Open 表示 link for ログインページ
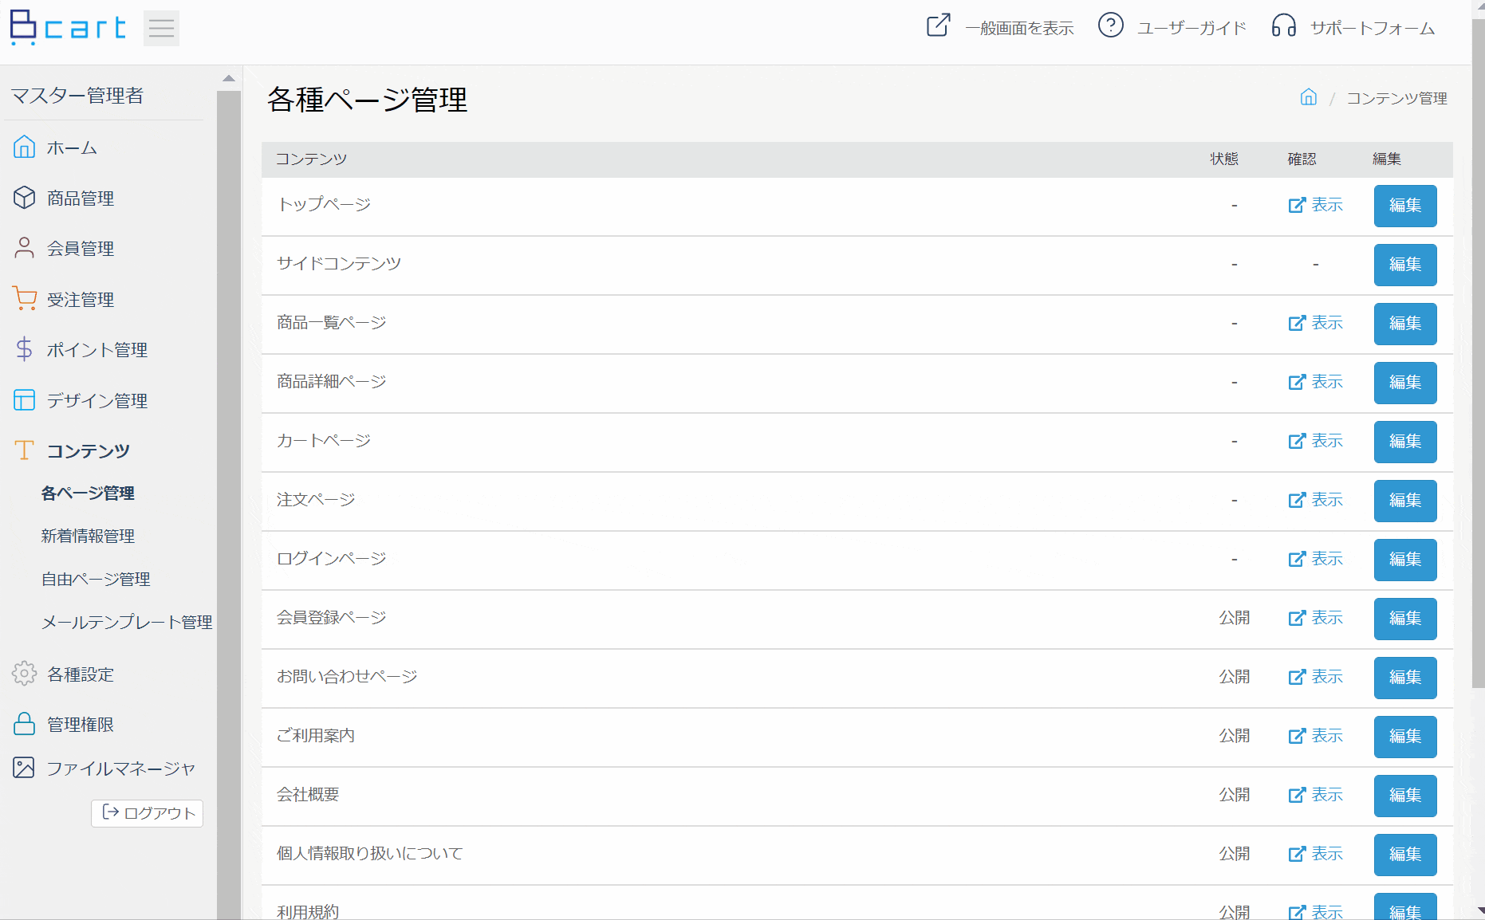Screen dimensions: 1485x920 (1316, 559)
